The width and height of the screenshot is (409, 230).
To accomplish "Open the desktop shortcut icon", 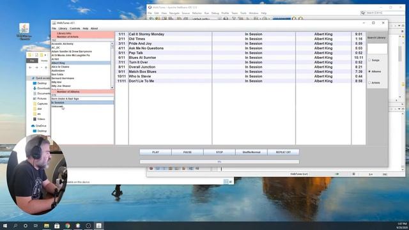I will click(24, 32).
